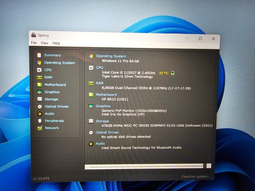
Task: Select Storage label in the sidebar
Action: 51,99
